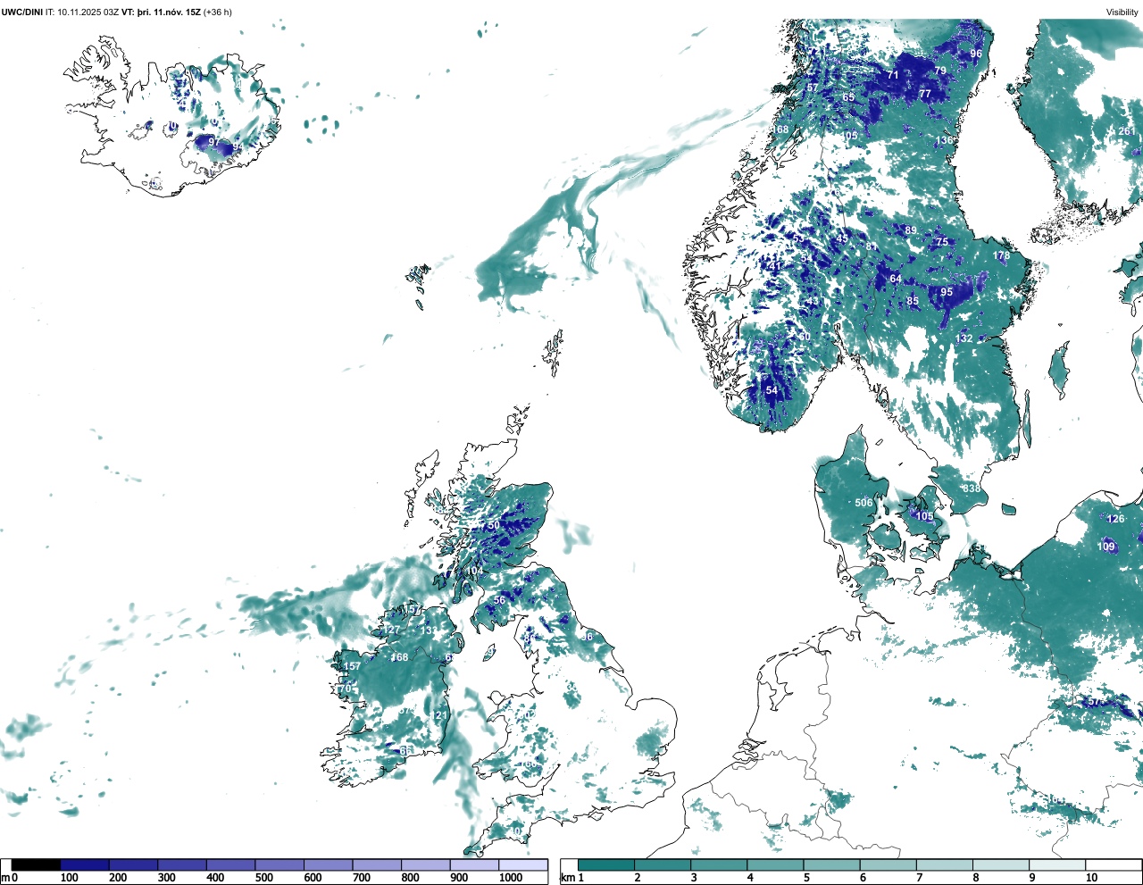This screenshot has width=1143, height=885.
Task: Click the '71' value in northern Scandinavia
Action: tap(893, 75)
